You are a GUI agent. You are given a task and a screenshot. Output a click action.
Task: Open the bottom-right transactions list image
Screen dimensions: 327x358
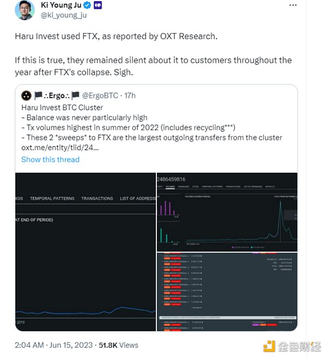point(227,291)
